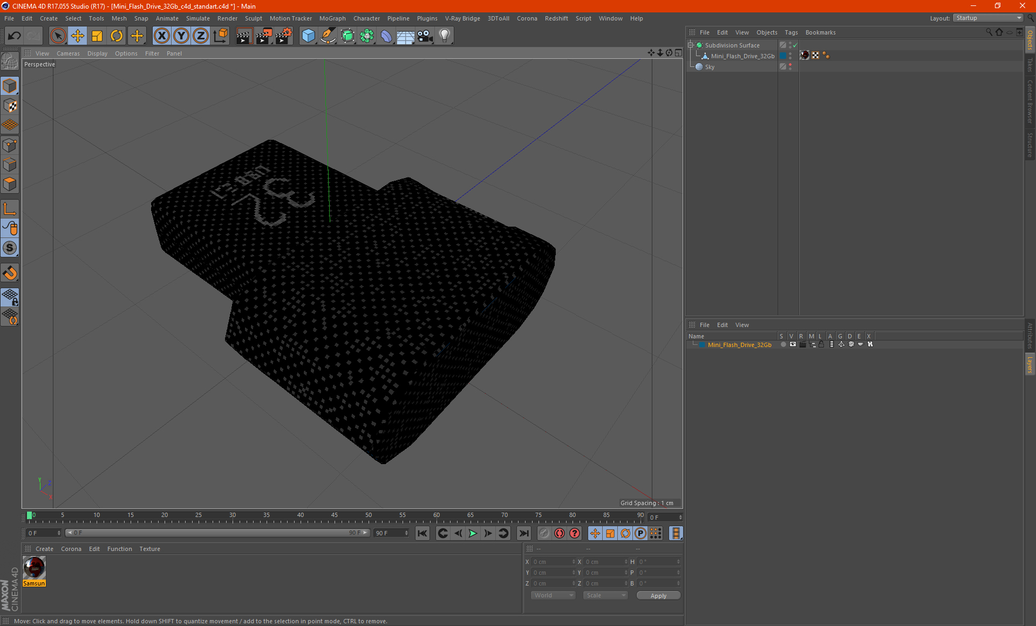Viewport: 1036px width, 626px height.
Task: Switch to Polygons mode
Action: point(10,184)
